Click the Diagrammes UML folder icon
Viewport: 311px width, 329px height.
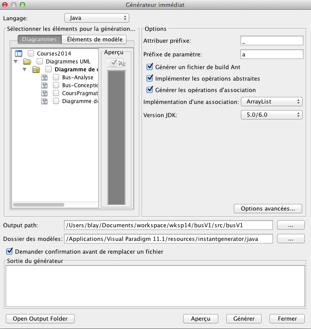tap(27, 61)
